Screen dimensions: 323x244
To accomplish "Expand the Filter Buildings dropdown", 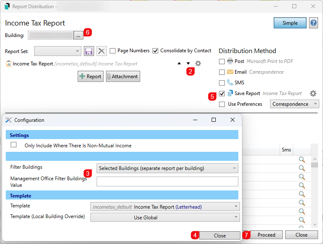I will 167,168.
